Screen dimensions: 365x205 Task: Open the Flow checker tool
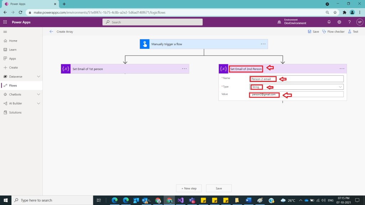click(x=333, y=32)
